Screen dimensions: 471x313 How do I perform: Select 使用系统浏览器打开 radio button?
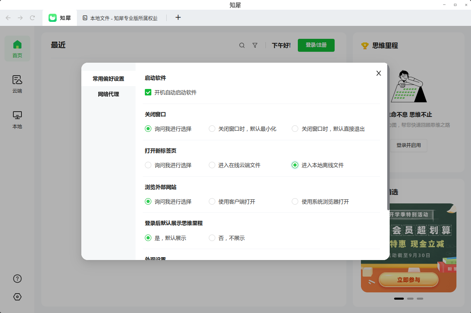tap(295, 202)
